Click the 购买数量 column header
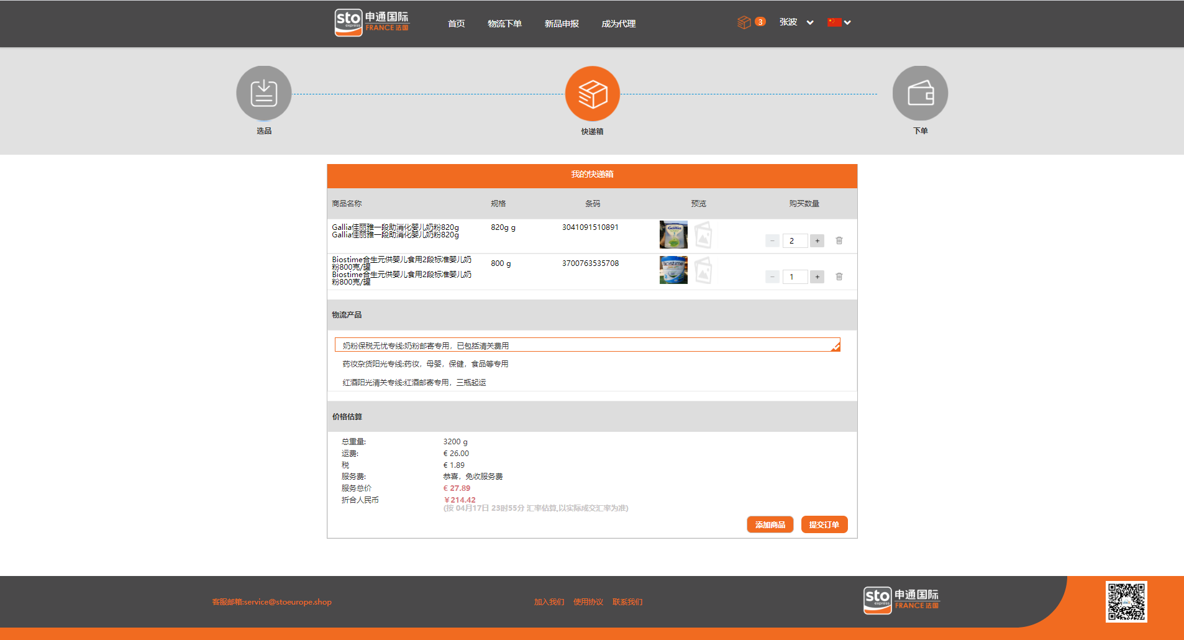 (x=804, y=204)
